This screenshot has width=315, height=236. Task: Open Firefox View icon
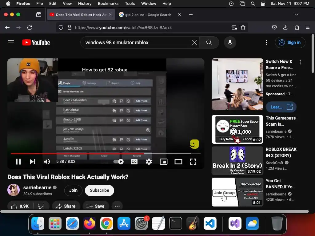(x=39, y=14)
